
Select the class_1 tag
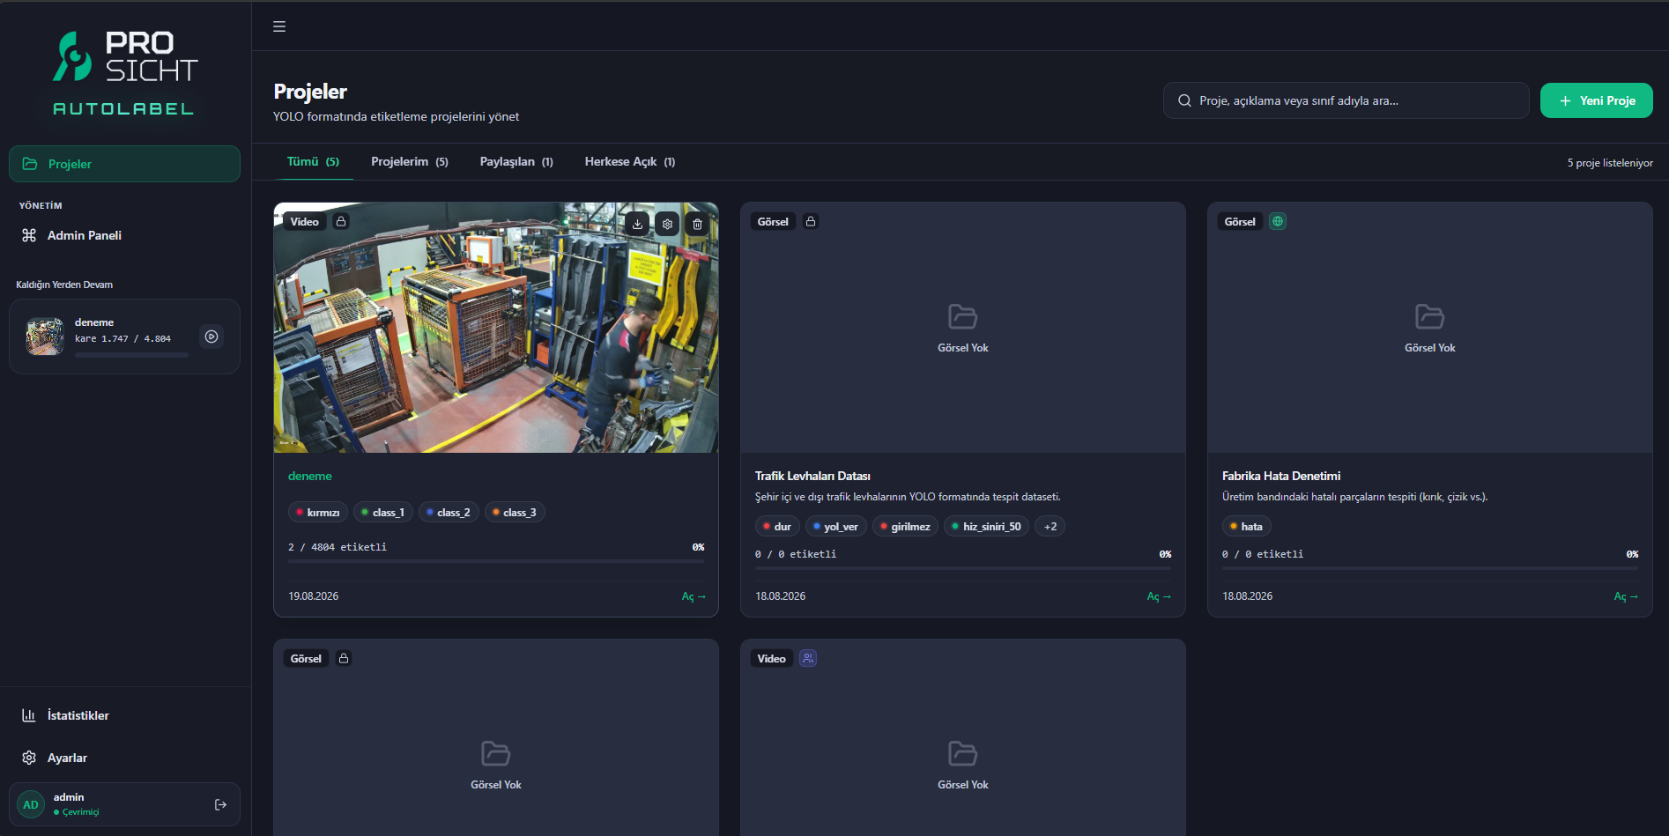(x=383, y=512)
